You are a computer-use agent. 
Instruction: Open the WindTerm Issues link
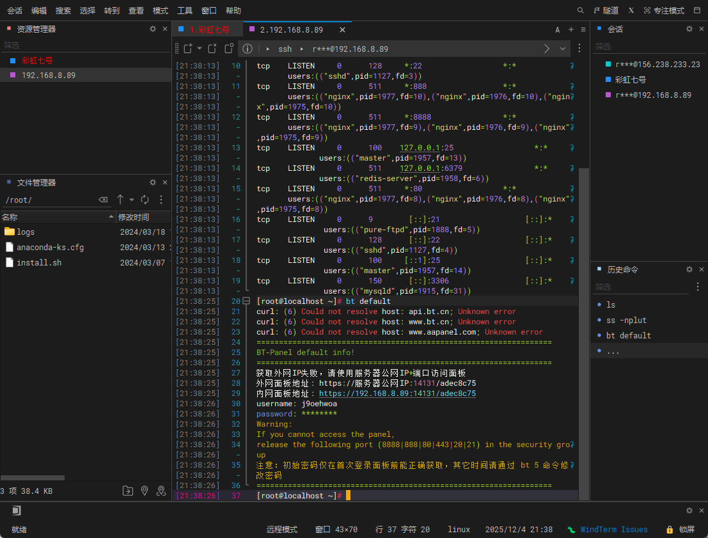click(613, 530)
